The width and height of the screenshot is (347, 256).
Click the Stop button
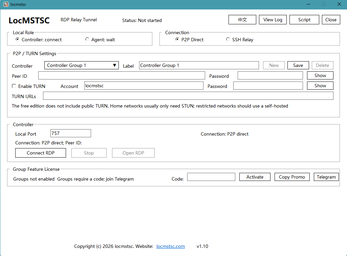click(89, 153)
